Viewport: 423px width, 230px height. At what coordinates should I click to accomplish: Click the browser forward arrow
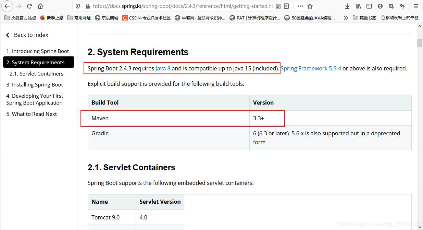click(x=18, y=6)
